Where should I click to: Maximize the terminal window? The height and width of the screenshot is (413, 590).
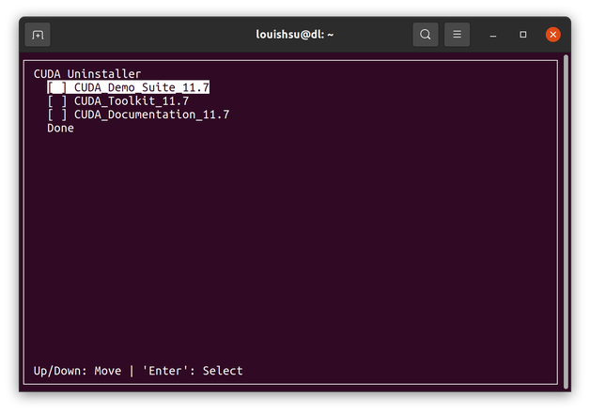tap(522, 35)
